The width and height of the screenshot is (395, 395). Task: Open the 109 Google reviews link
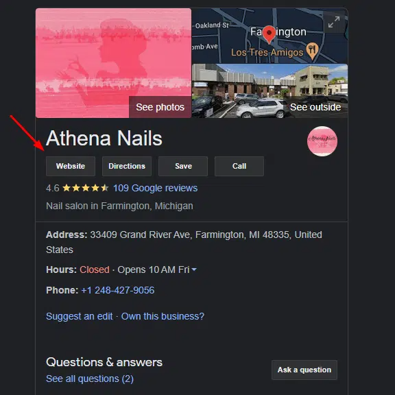155,188
